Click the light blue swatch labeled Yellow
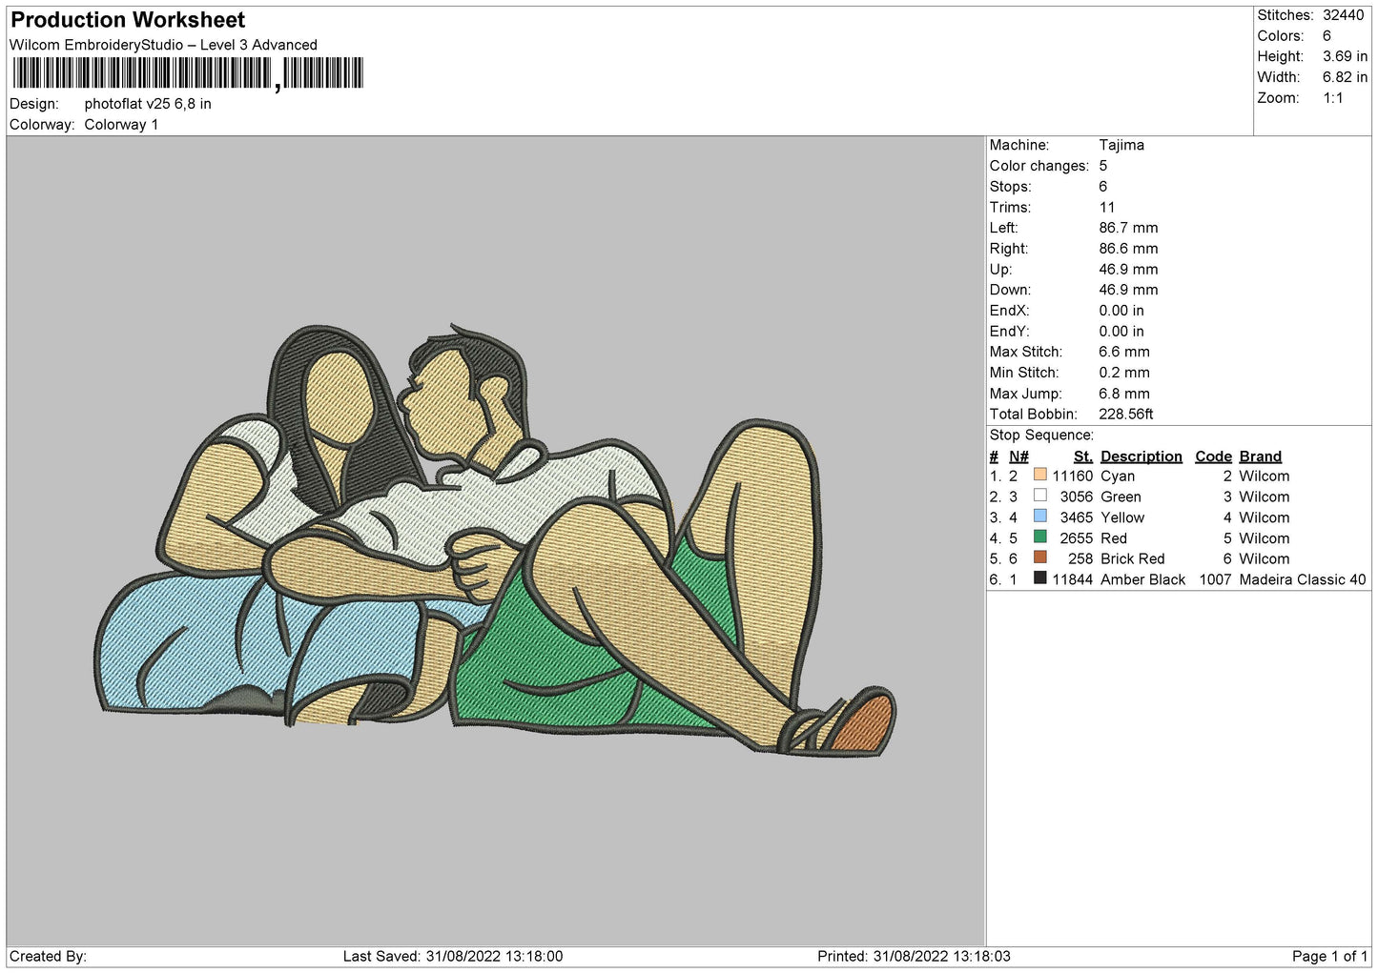This screenshot has height=973, width=1378. 1039,517
